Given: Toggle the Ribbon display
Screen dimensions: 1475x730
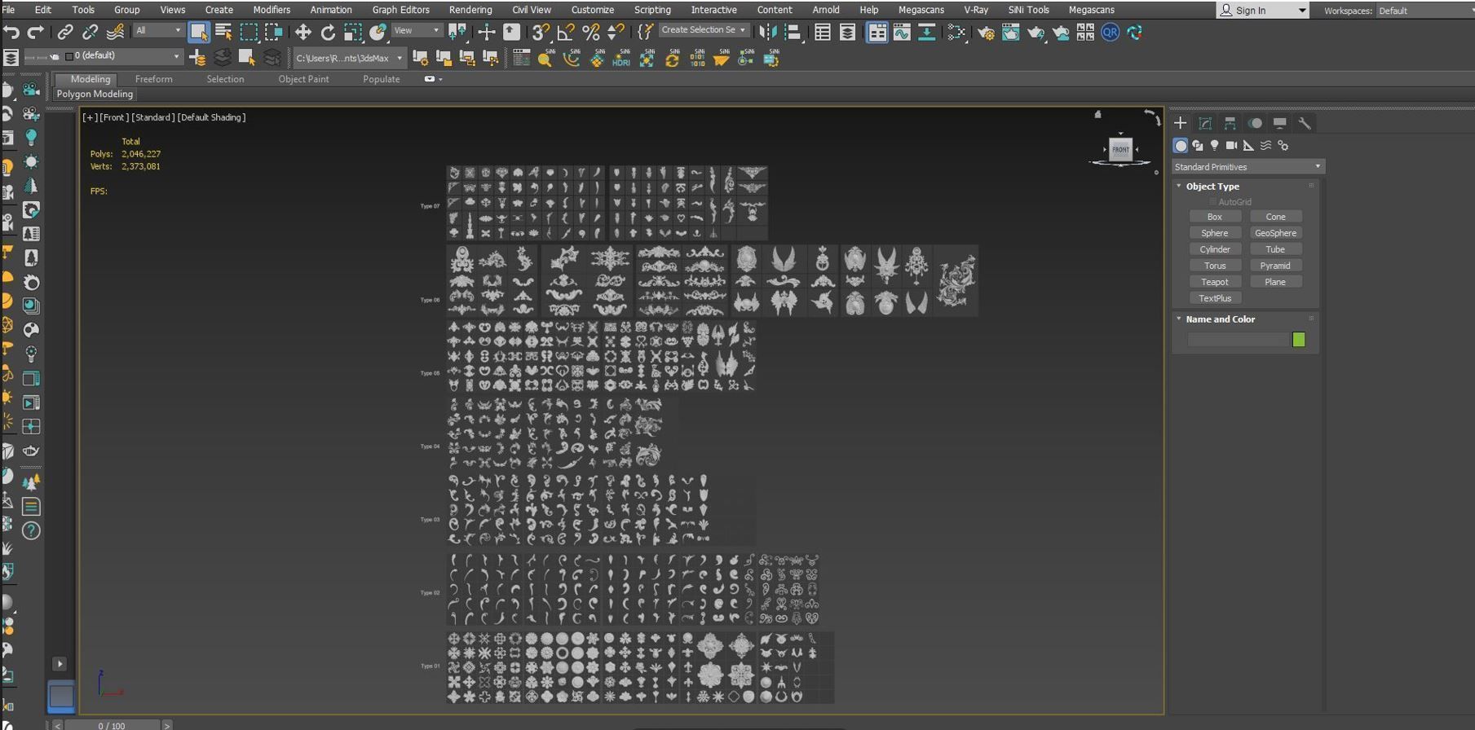Looking at the screenshot, I should 877,32.
